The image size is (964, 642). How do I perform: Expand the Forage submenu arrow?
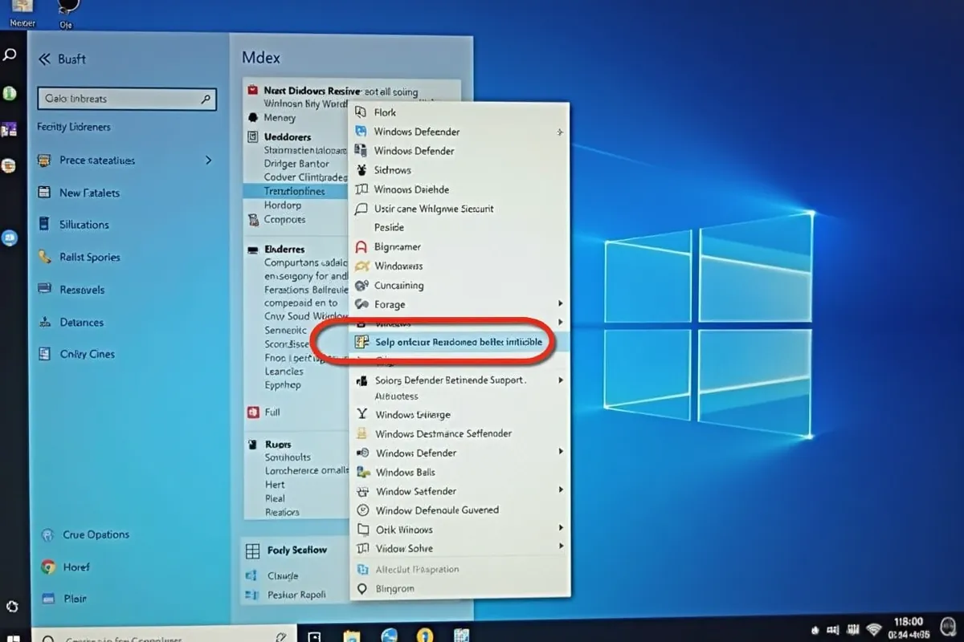[x=561, y=304]
